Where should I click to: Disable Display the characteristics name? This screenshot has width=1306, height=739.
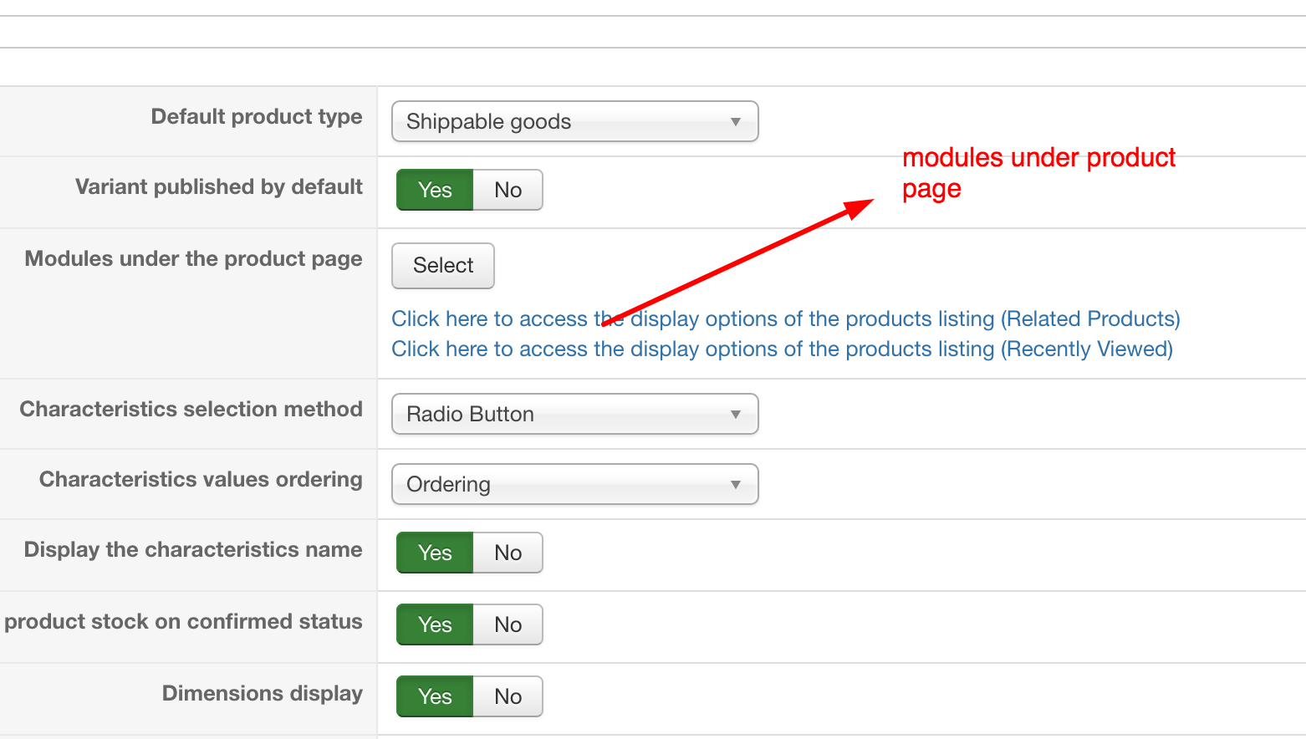[x=508, y=553]
